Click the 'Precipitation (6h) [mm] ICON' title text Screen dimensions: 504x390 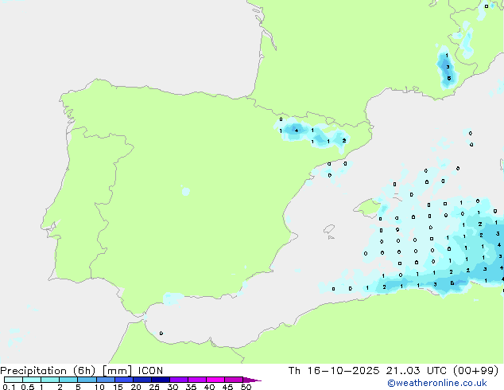[x=82, y=371]
